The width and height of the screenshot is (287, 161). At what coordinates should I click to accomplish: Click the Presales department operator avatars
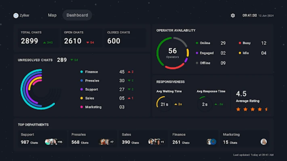click(104, 142)
